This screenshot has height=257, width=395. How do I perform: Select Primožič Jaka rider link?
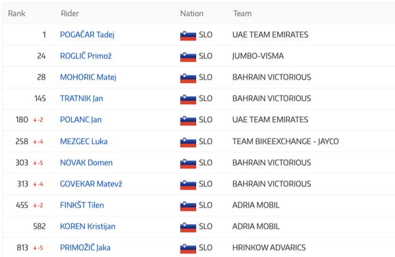coord(85,247)
